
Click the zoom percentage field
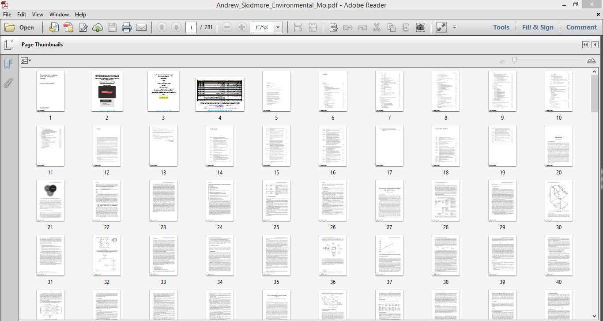coord(262,27)
